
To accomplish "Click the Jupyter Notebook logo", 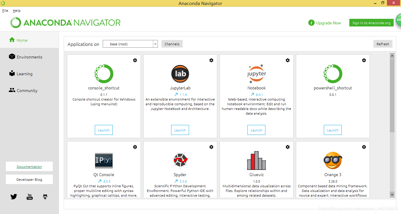I will click(x=257, y=74).
